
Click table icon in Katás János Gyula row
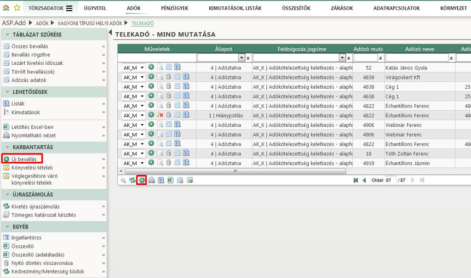(x=168, y=67)
